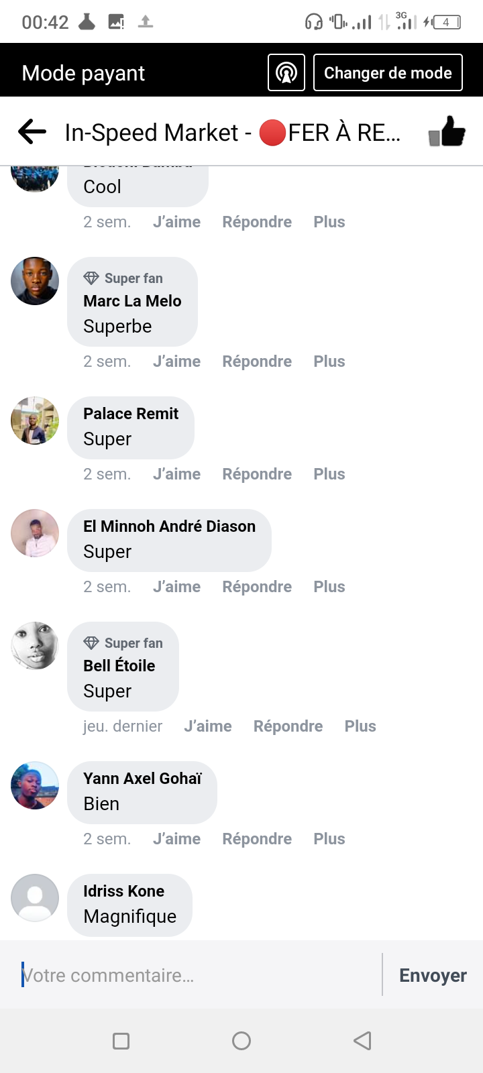Image resolution: width=483 pixels, height=1073 pixels.
Task: Tap Super fan diamond badge above Marc La Melo
Action: 91,278
